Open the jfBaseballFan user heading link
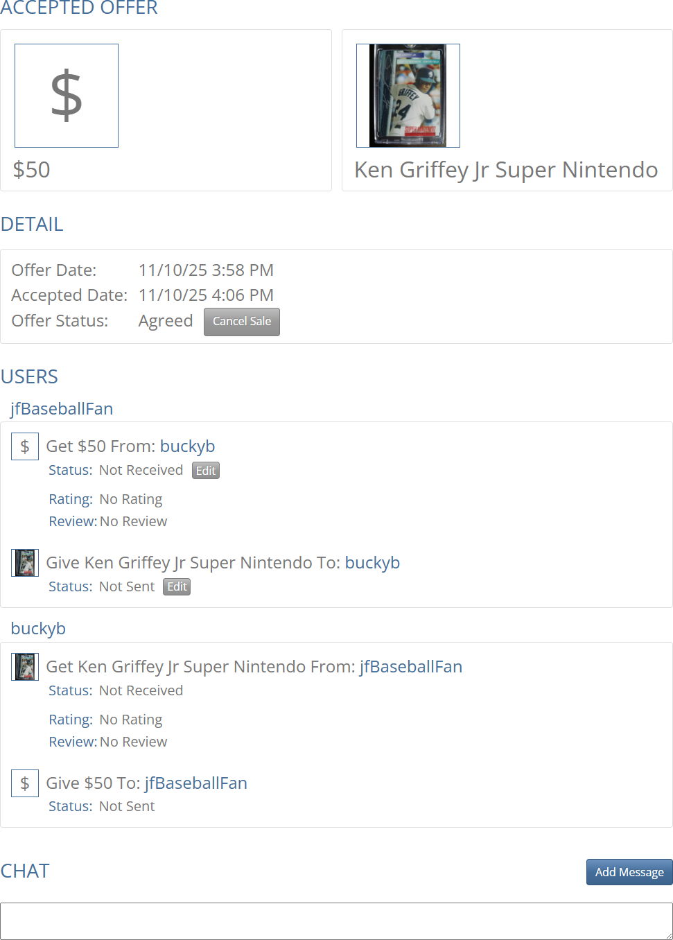The height and width of the screenshot is (940, 673). coord(62,409)
